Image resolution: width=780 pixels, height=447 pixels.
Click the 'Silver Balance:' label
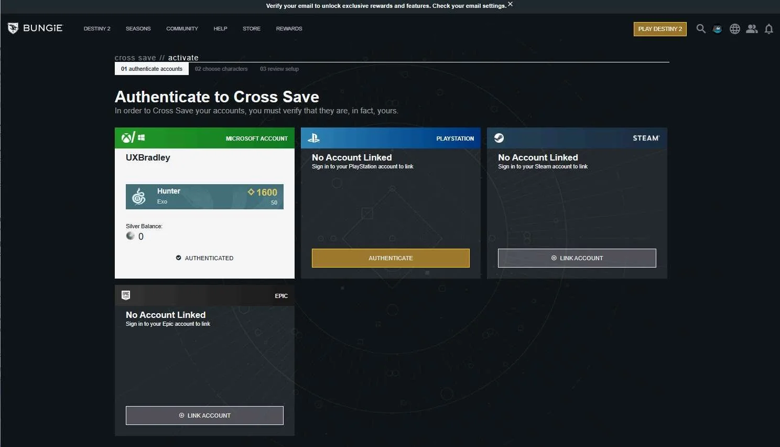144,226
